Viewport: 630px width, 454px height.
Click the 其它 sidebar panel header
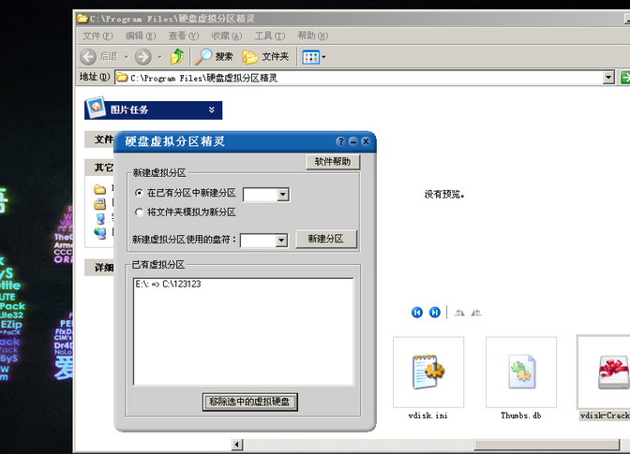click(99, 168)
